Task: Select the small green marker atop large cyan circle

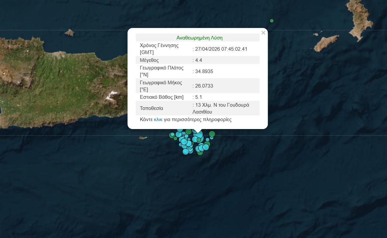Action: tap(199, 140)
